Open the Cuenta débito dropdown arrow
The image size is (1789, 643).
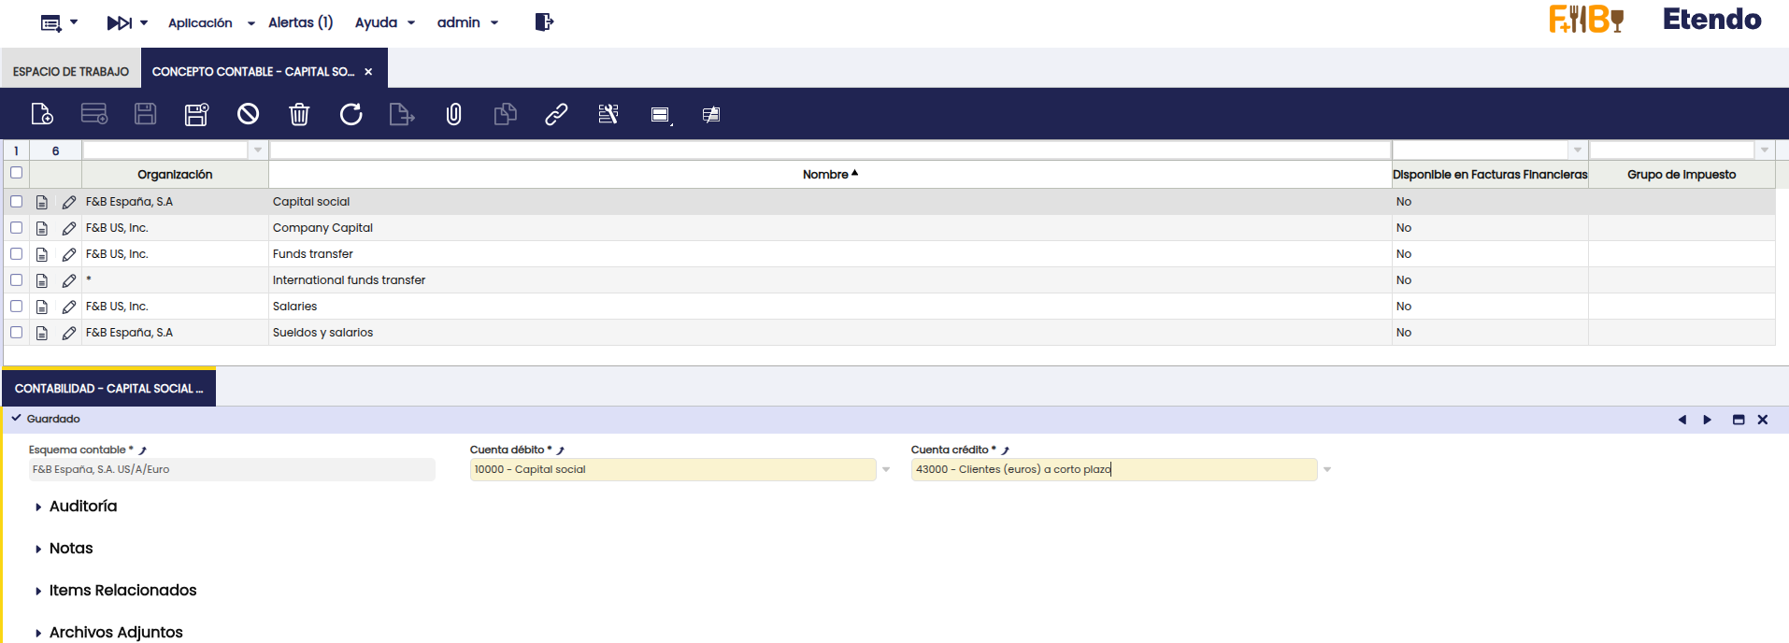[886, 470]
